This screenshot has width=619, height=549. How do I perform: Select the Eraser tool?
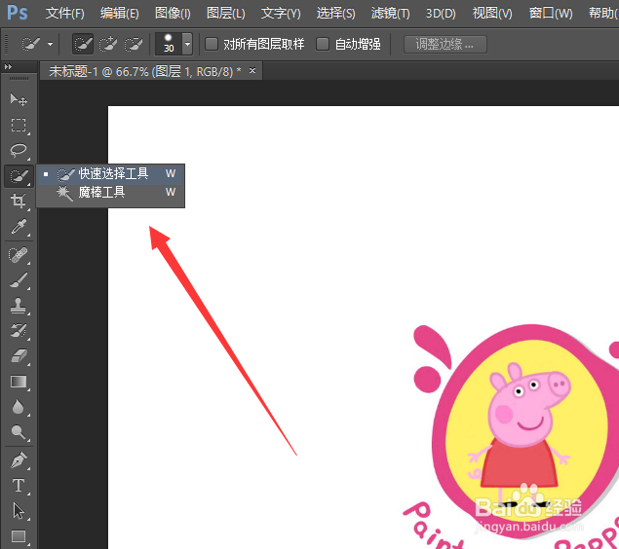tap(19, 356)
